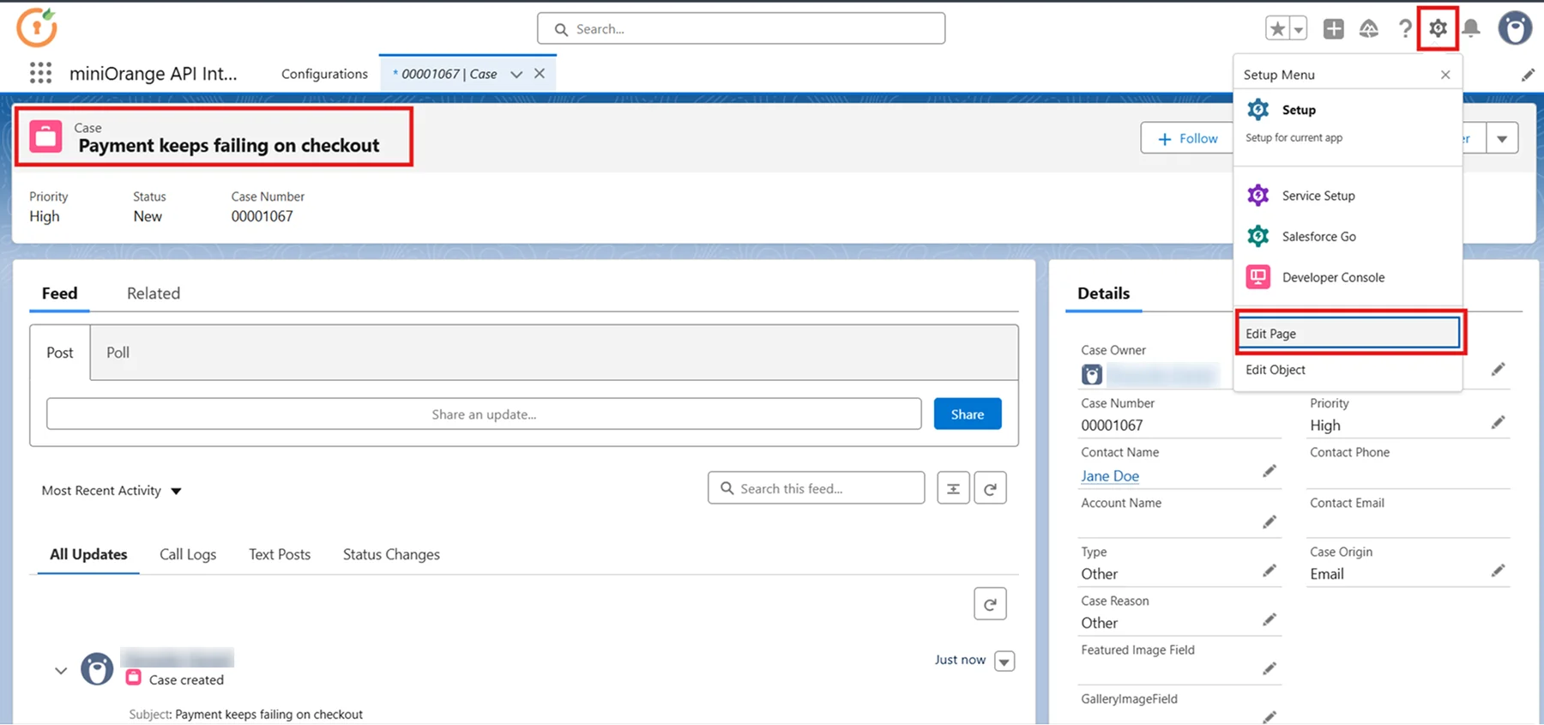
Task: Click the feed poster's avatar
Action: (97, 668)
